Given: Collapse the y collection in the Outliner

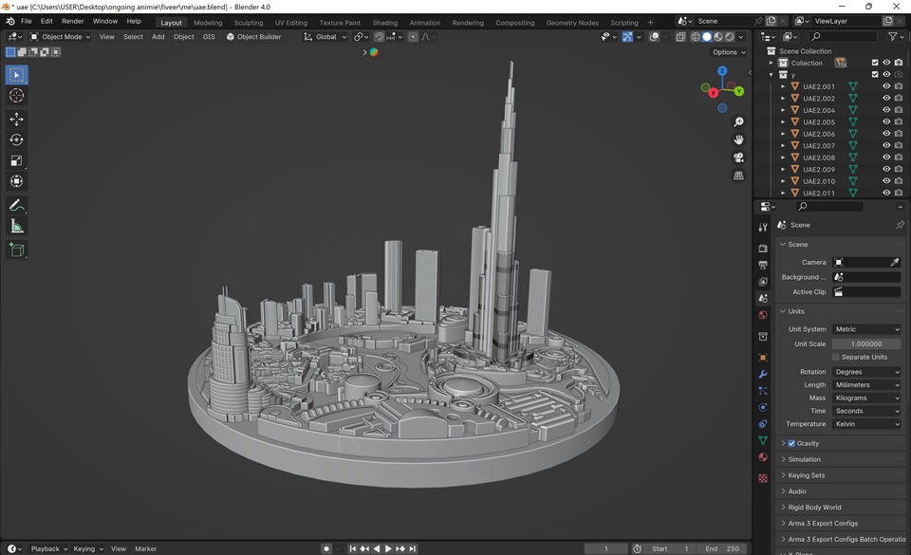Looking at the screenshot, I should coord(772,74).
